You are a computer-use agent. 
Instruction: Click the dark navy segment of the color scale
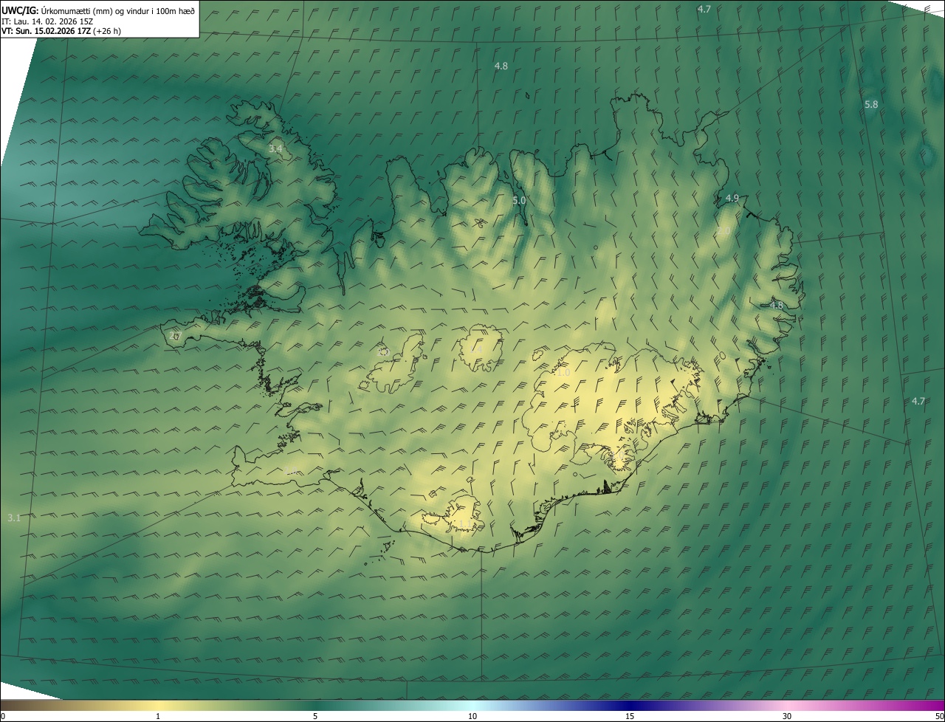pos(630,705)
